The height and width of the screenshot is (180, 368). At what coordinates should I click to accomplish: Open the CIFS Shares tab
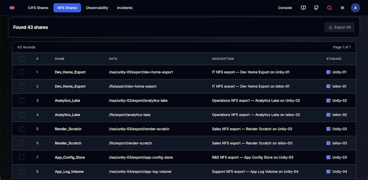point(38,8)
